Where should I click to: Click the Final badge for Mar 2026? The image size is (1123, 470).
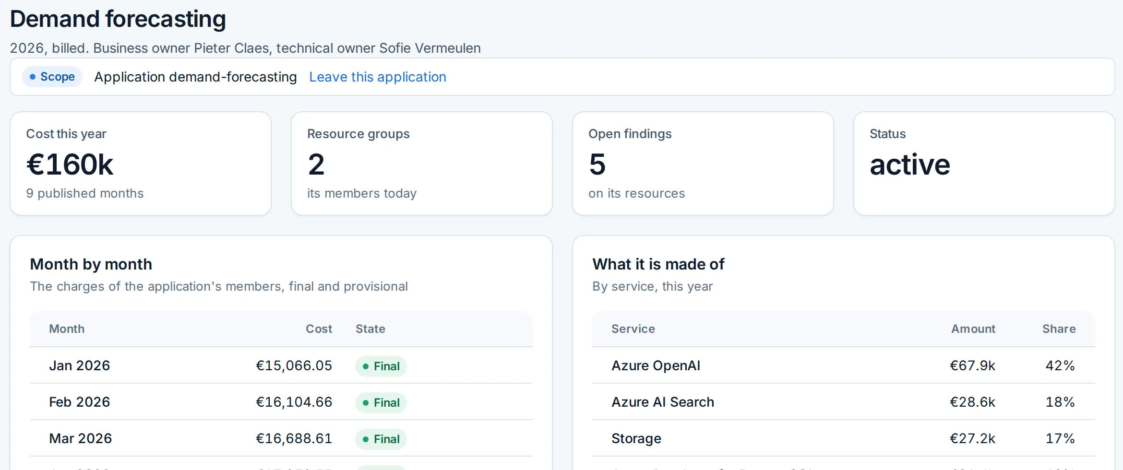tap(381, 439)
